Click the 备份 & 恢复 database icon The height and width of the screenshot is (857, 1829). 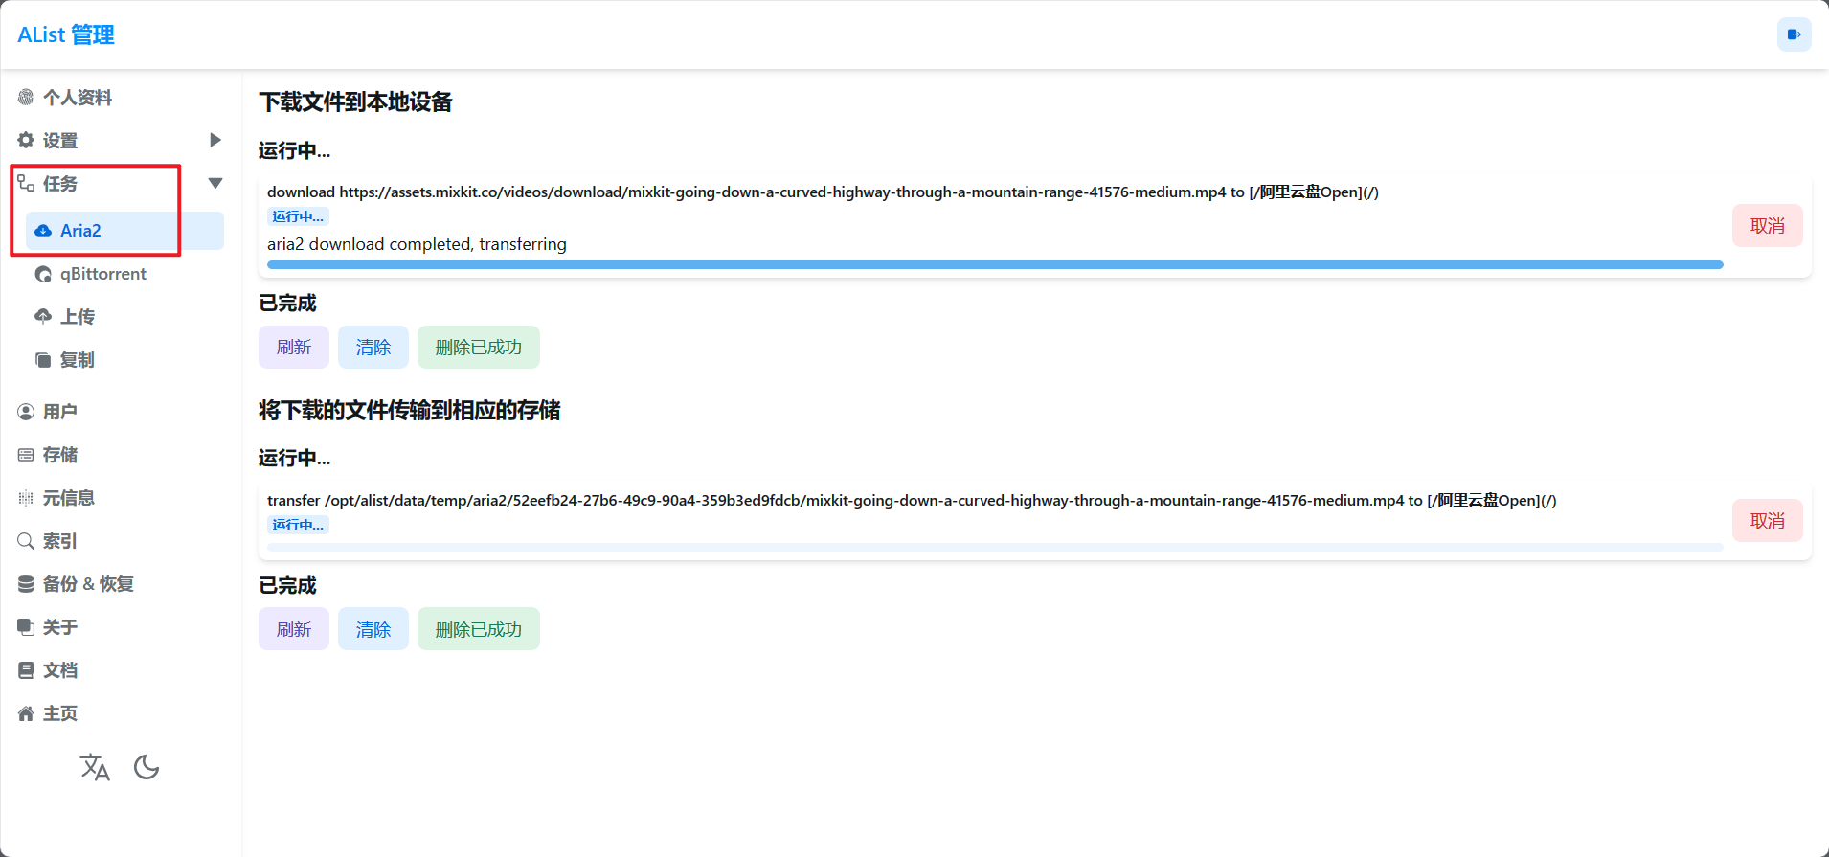coord(26,584)
